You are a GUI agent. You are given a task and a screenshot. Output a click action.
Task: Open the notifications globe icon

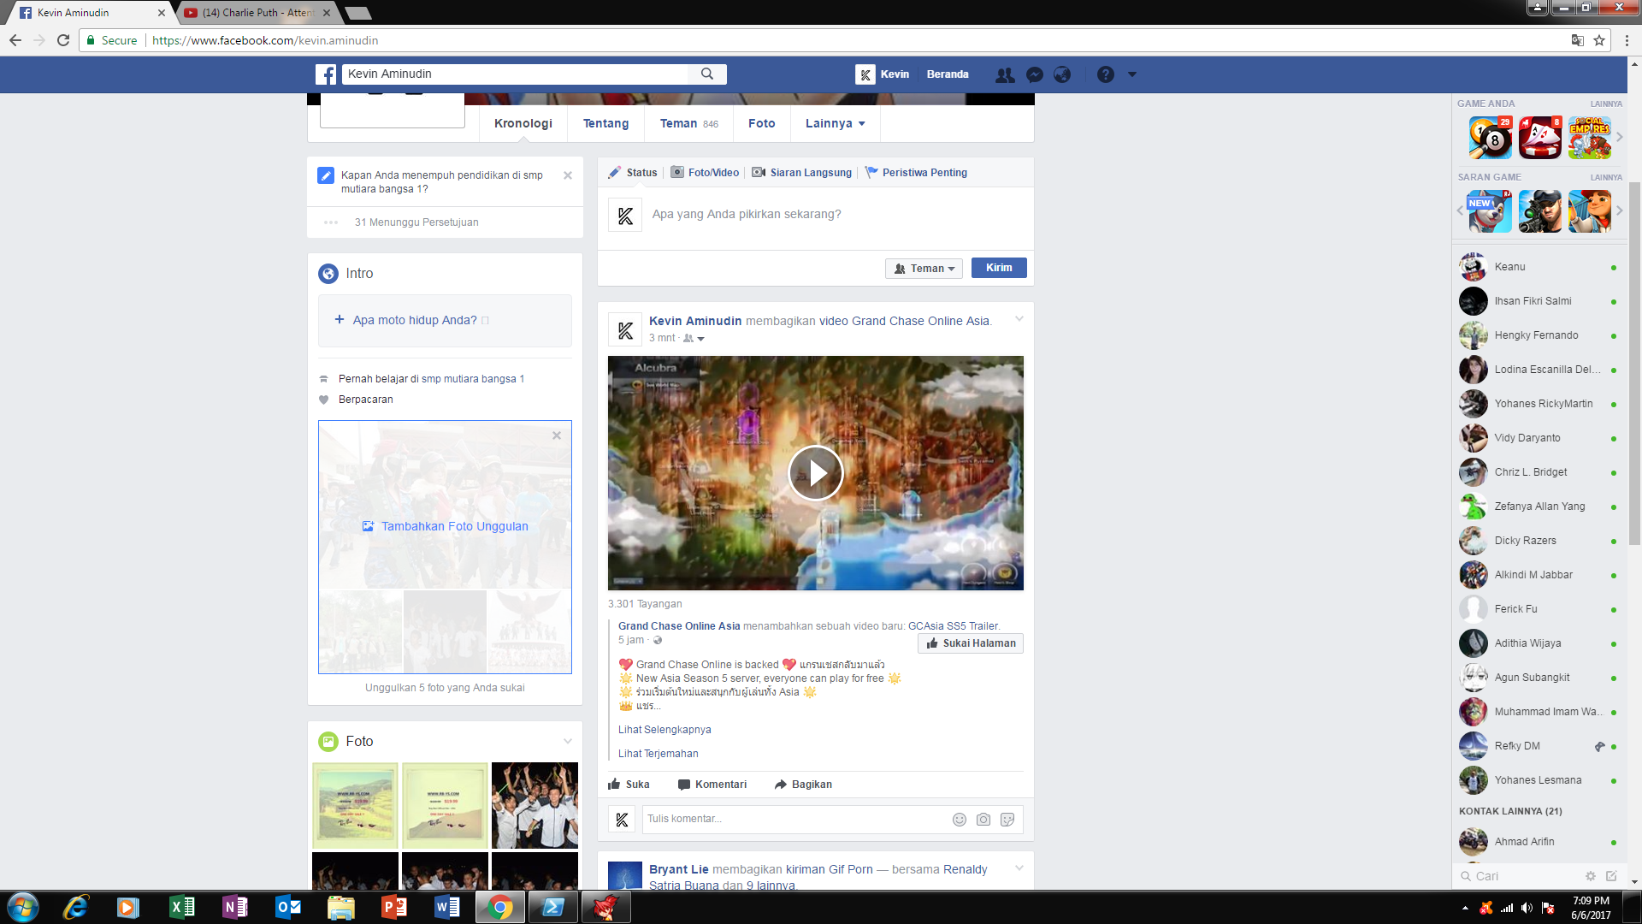(1062, 74)
